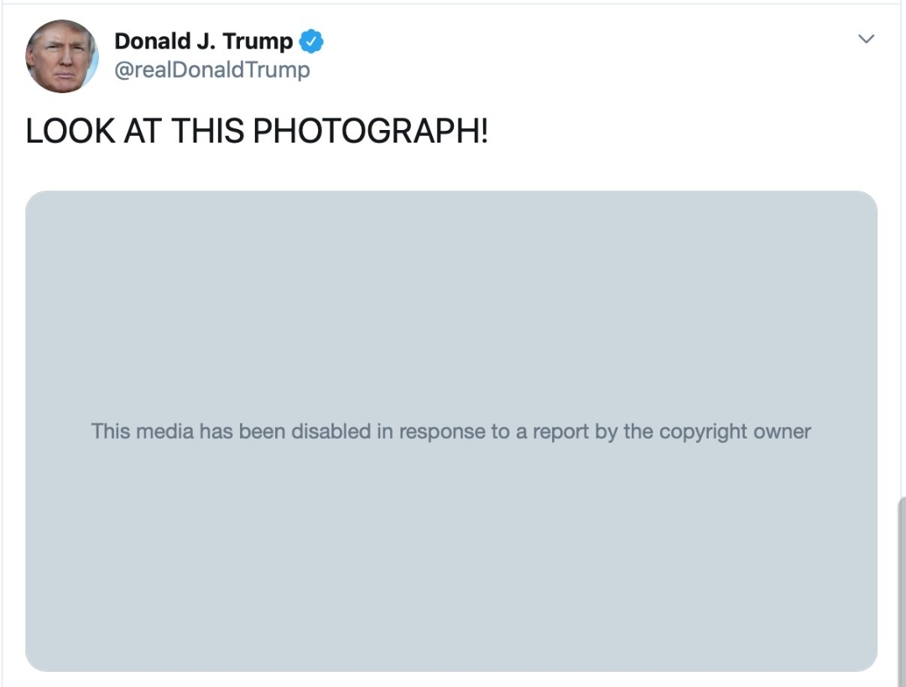Click the disabled media placeholder box
Viewport: 906px width, 687px height.
coord(451,319)
